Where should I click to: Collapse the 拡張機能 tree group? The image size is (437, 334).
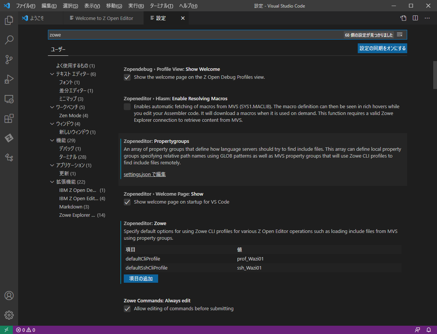point(52,182)
